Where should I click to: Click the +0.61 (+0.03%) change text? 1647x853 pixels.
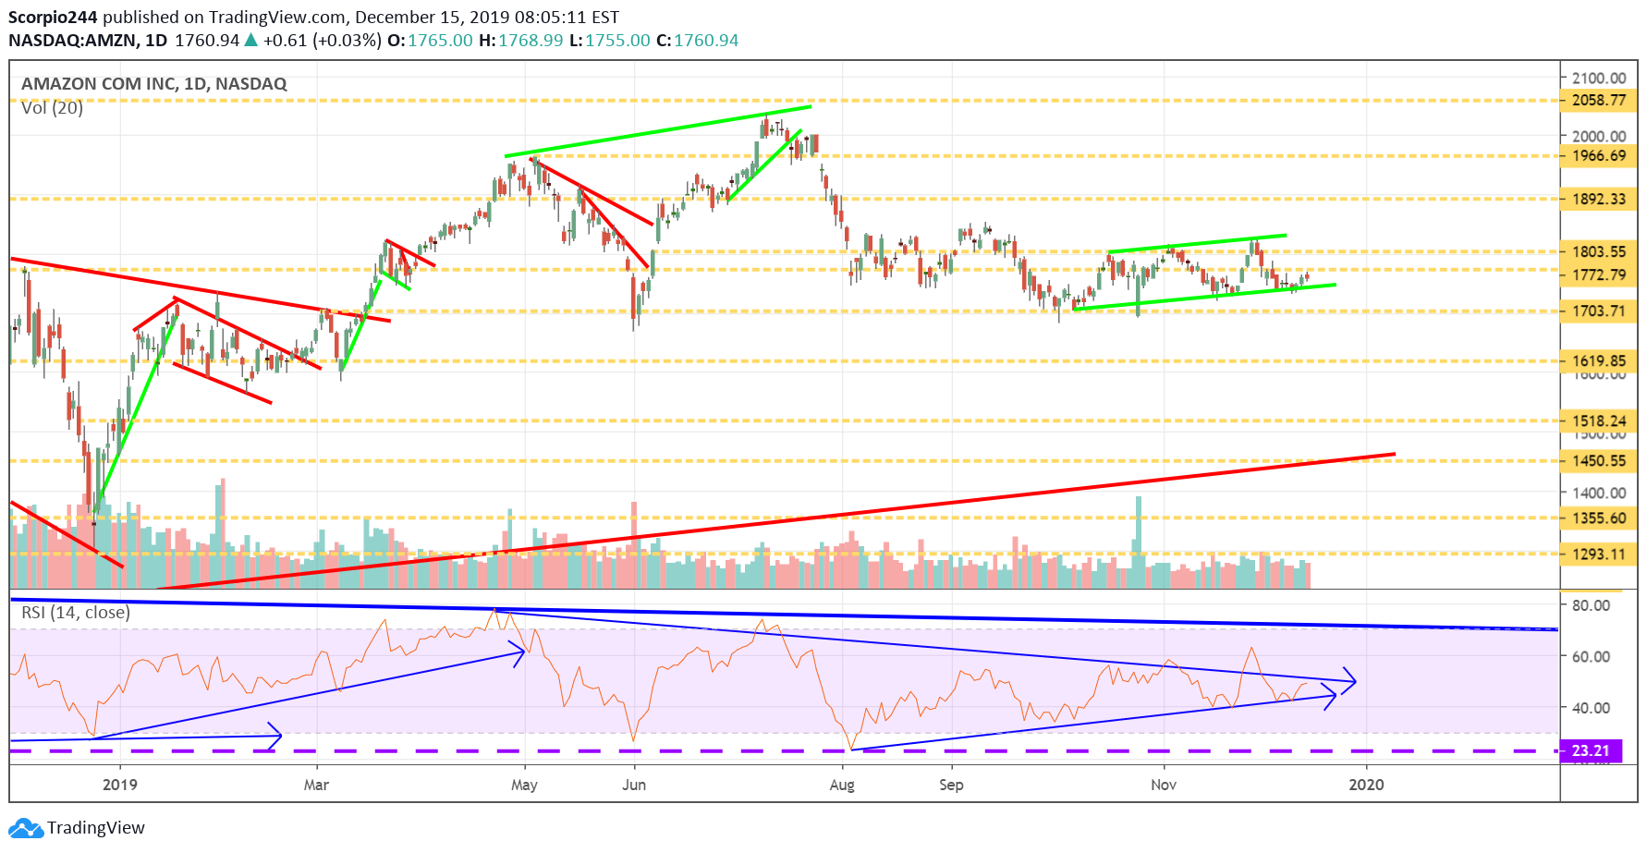coord(322,41)
